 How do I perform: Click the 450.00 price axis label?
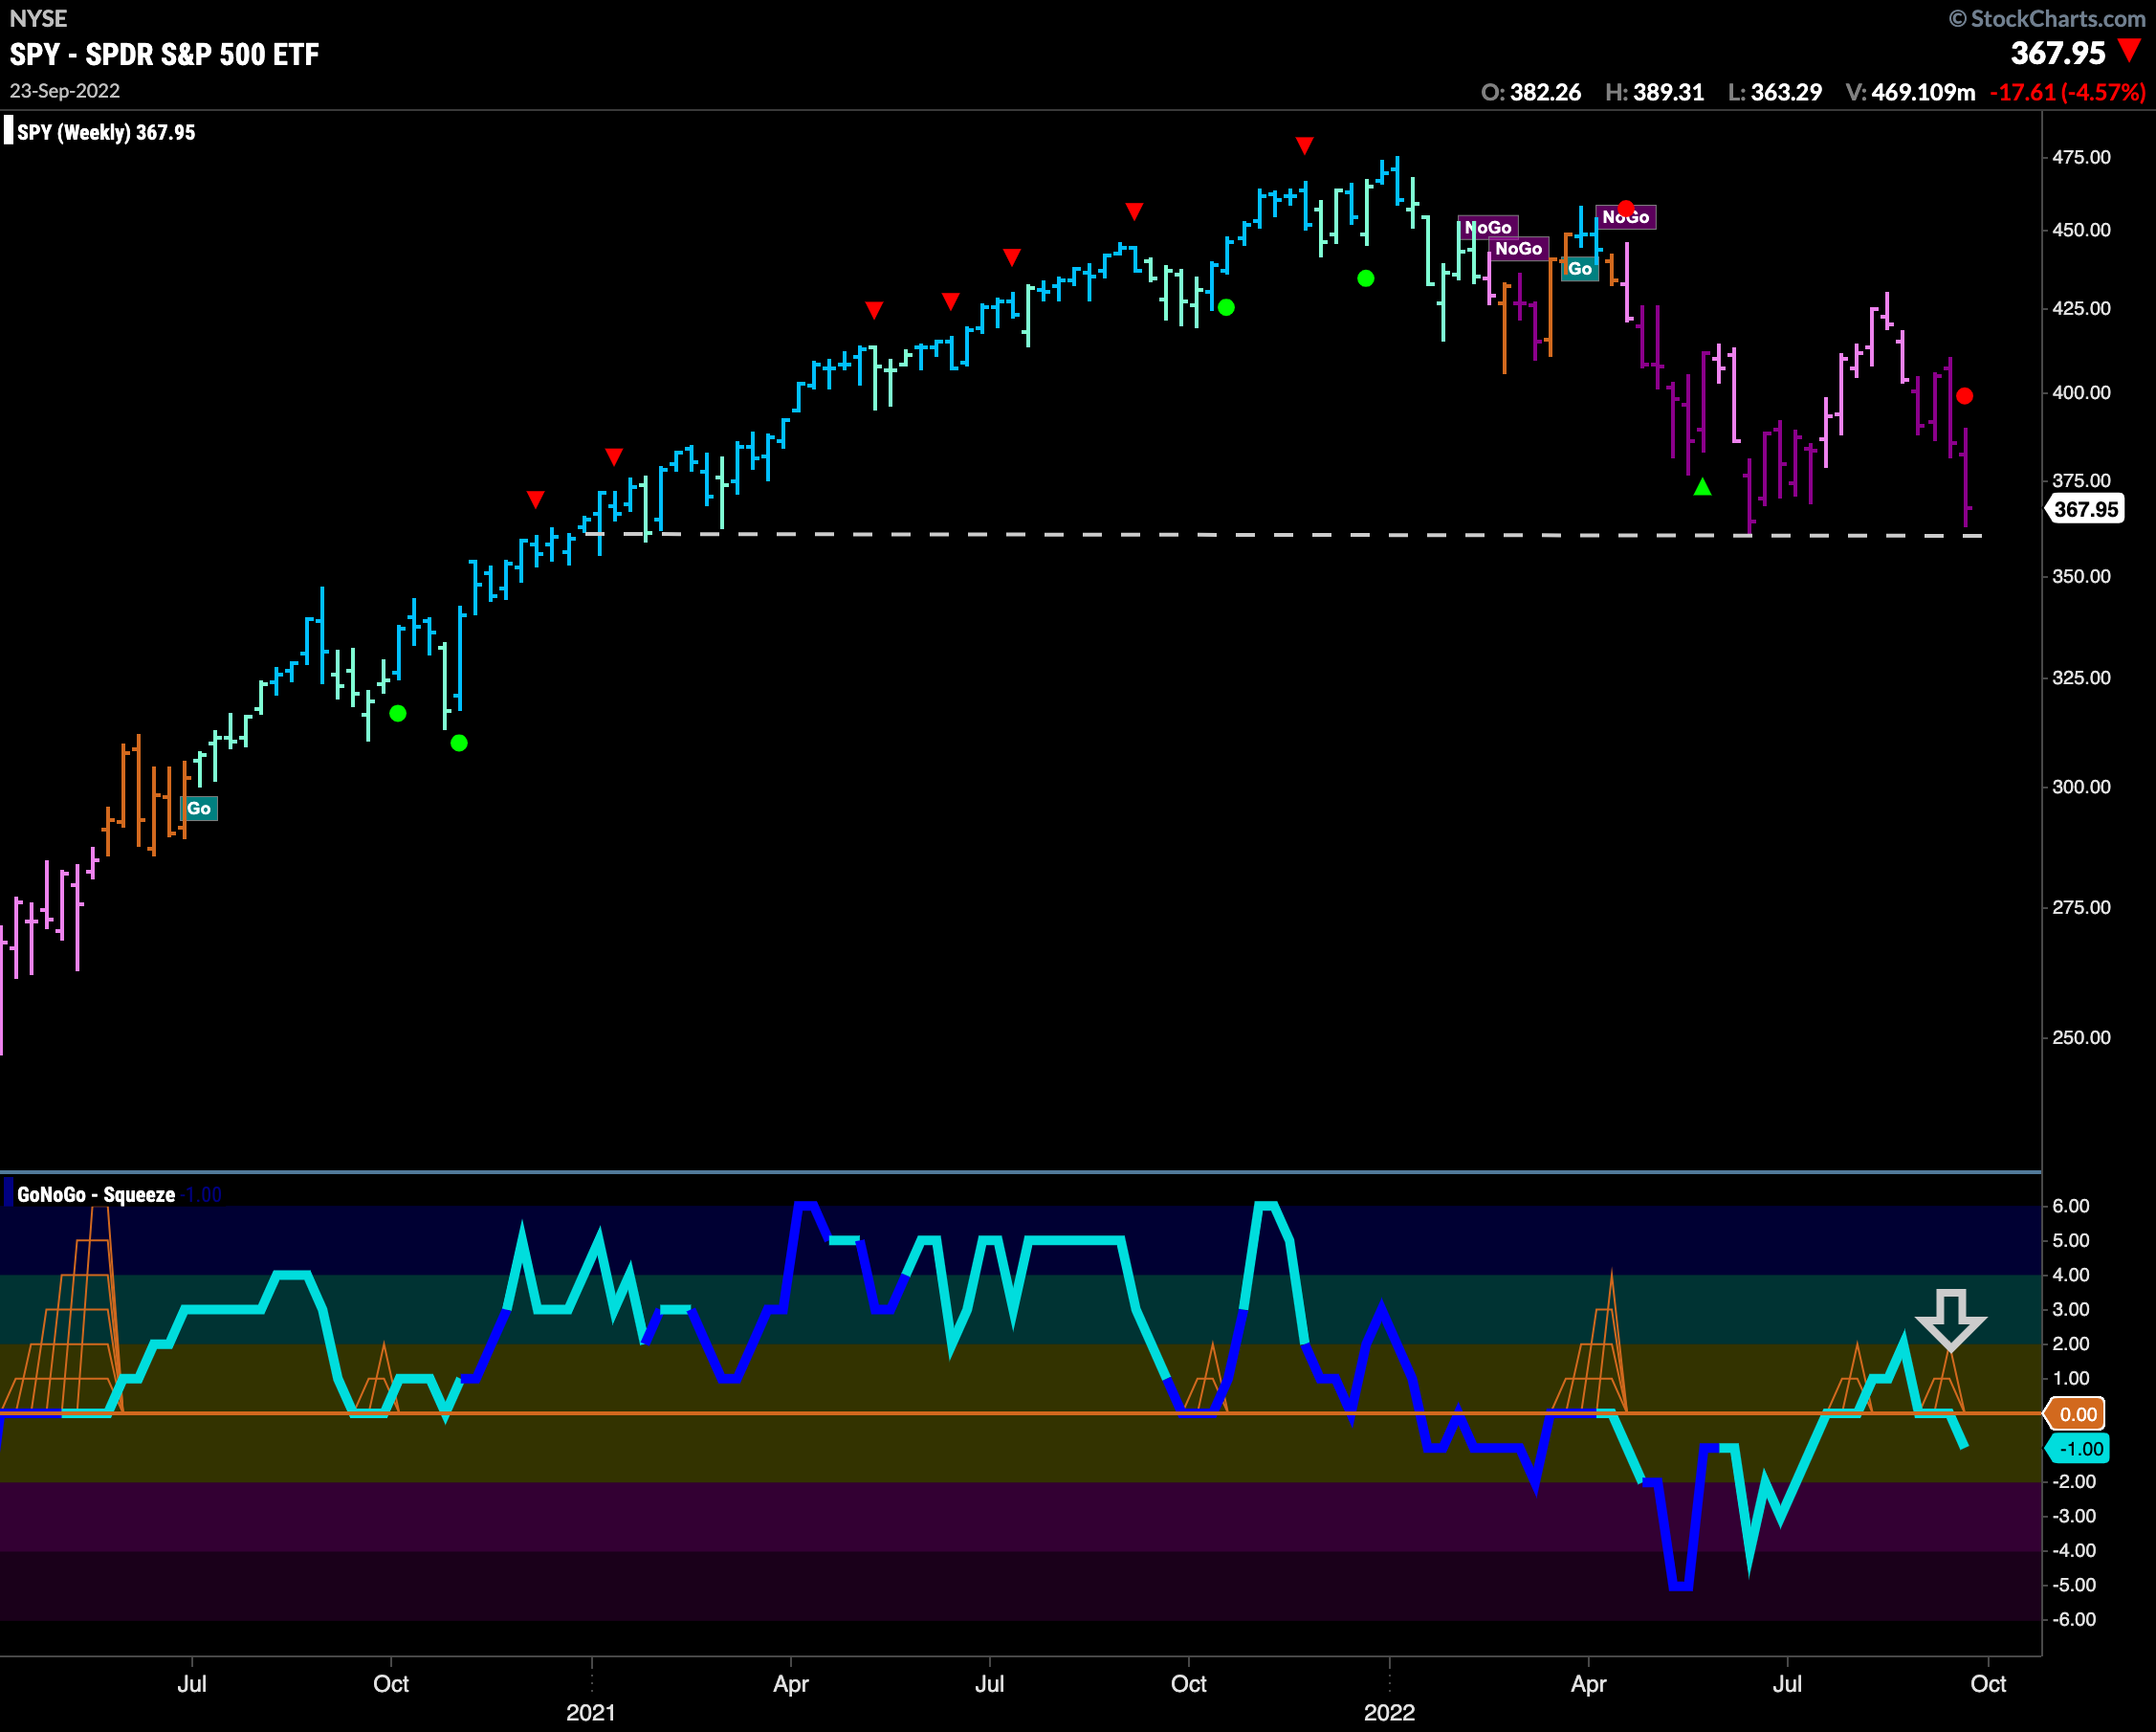point(2081,230)
